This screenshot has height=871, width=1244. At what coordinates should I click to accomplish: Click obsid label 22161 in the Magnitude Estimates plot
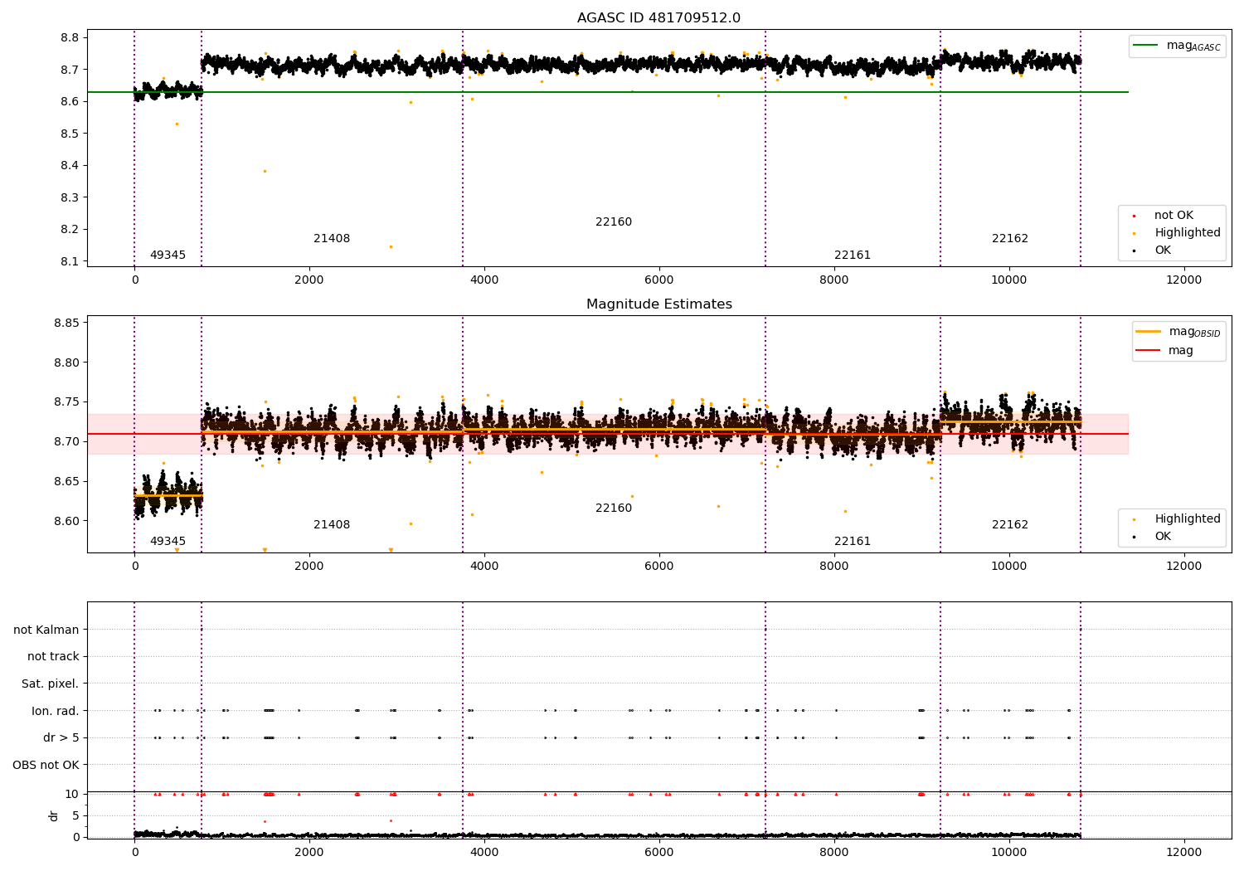point(853,541)
